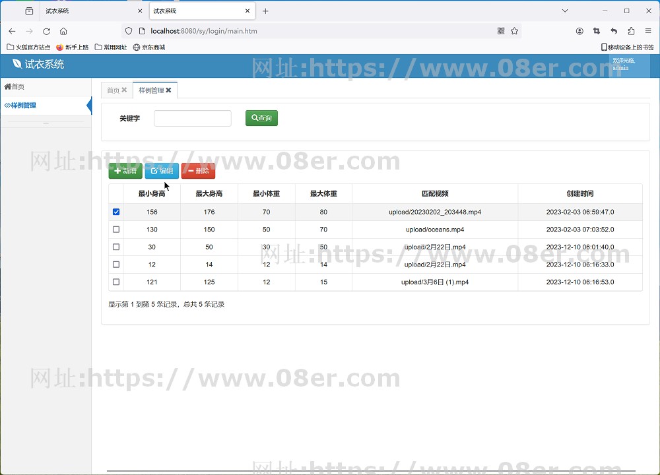Go back with browser back arrow
The image size is (660, 475).
(x=12, y=31)
